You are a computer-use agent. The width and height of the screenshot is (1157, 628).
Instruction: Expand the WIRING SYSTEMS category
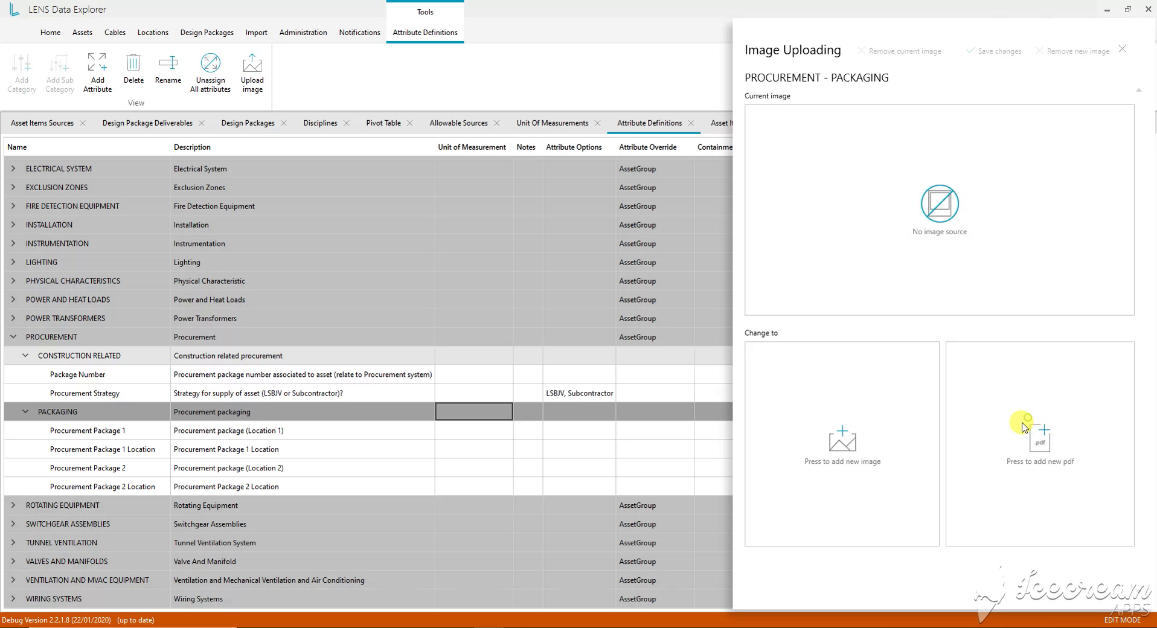click(x=13, y=599)
